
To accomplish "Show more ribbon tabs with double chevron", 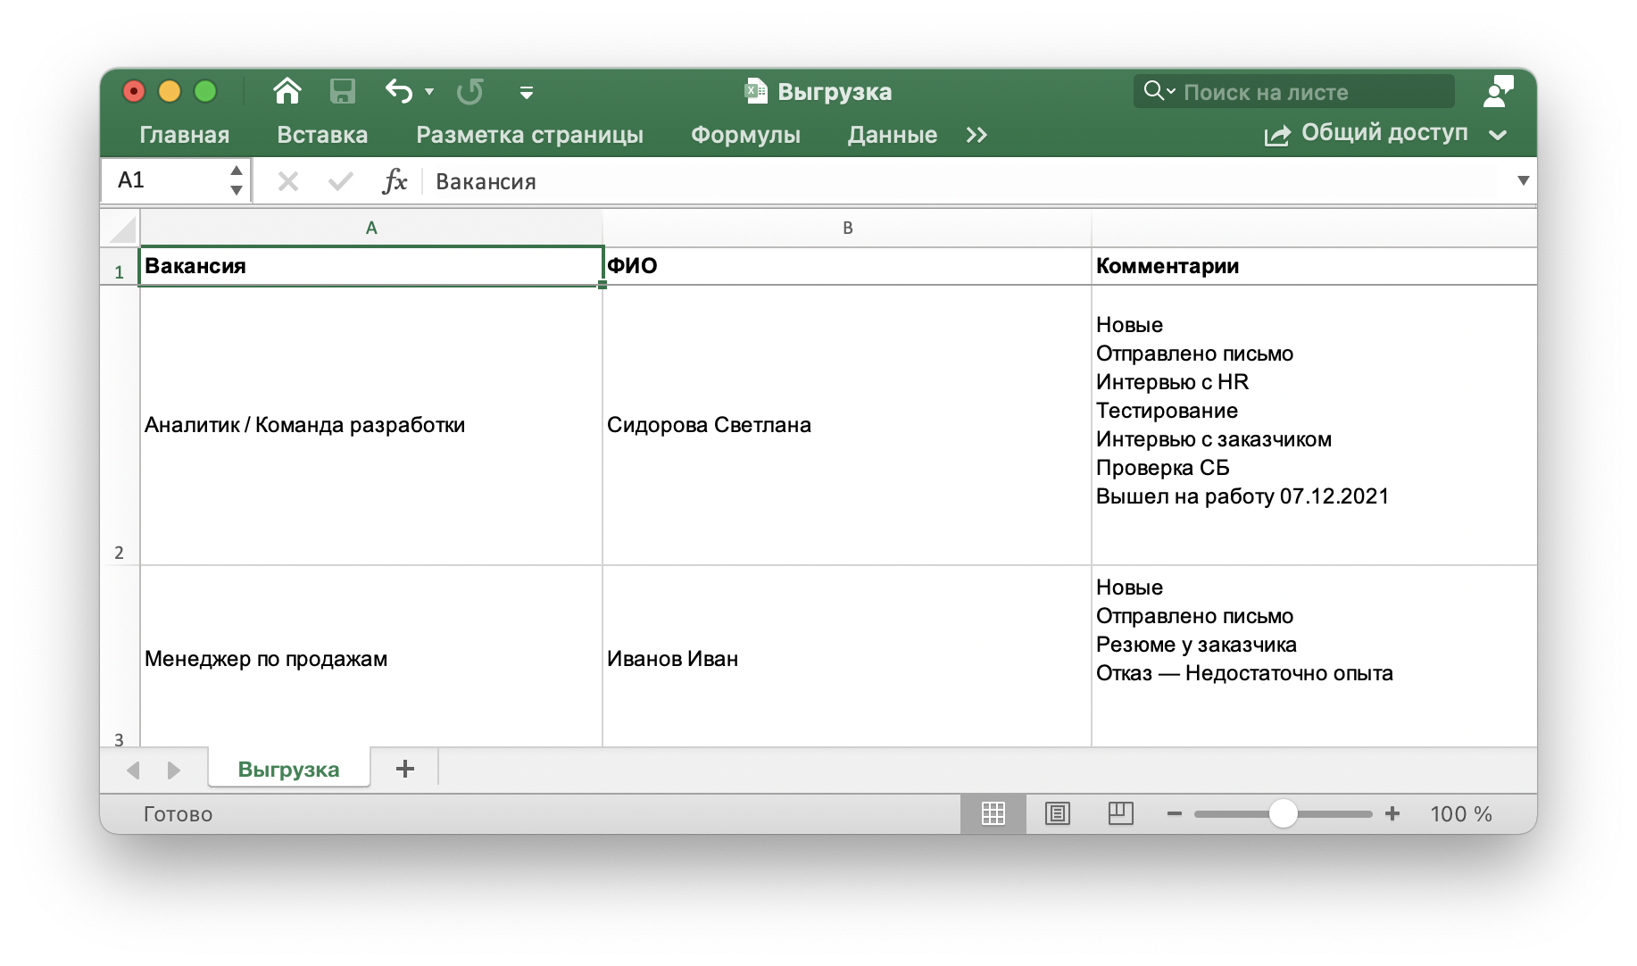I will (976, 135).
